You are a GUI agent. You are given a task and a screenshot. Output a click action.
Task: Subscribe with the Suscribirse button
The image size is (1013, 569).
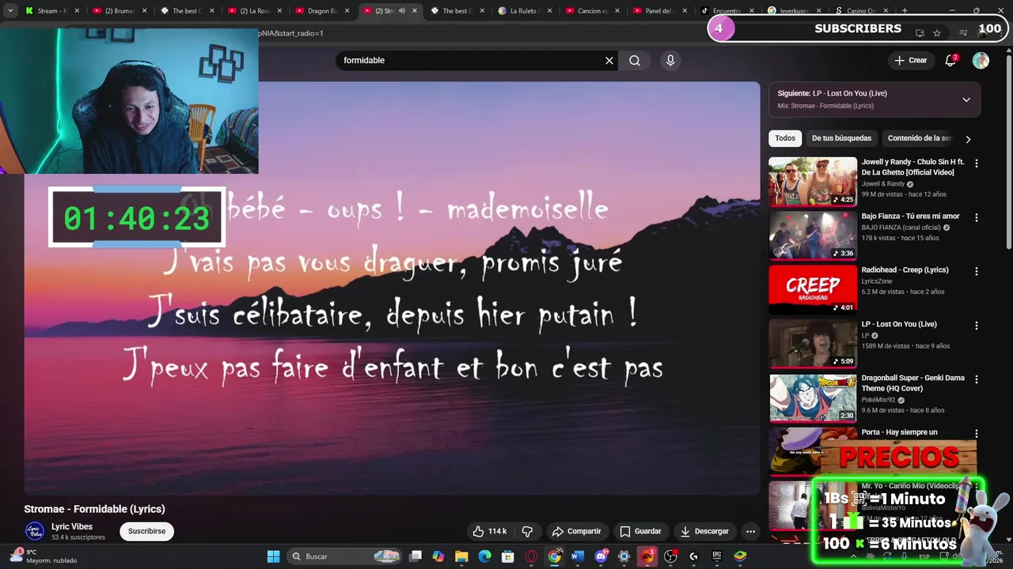(x=147, y=531)
